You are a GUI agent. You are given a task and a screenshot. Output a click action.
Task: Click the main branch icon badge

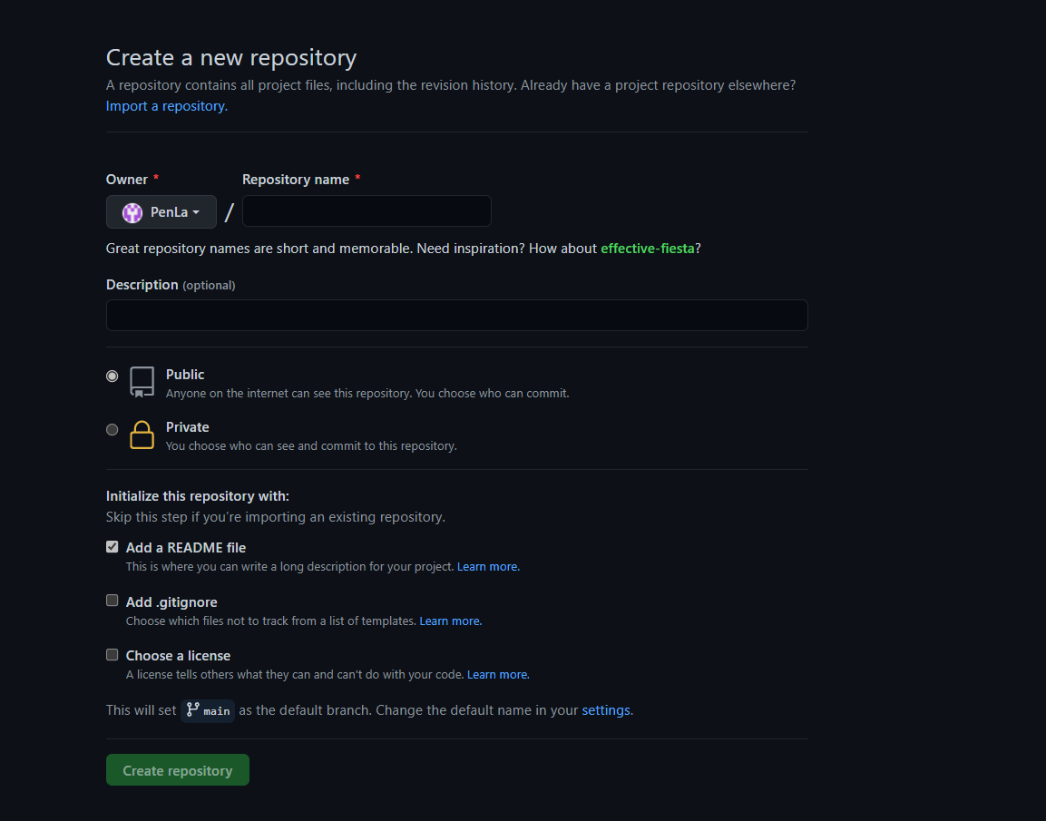[x=208, y=710]
